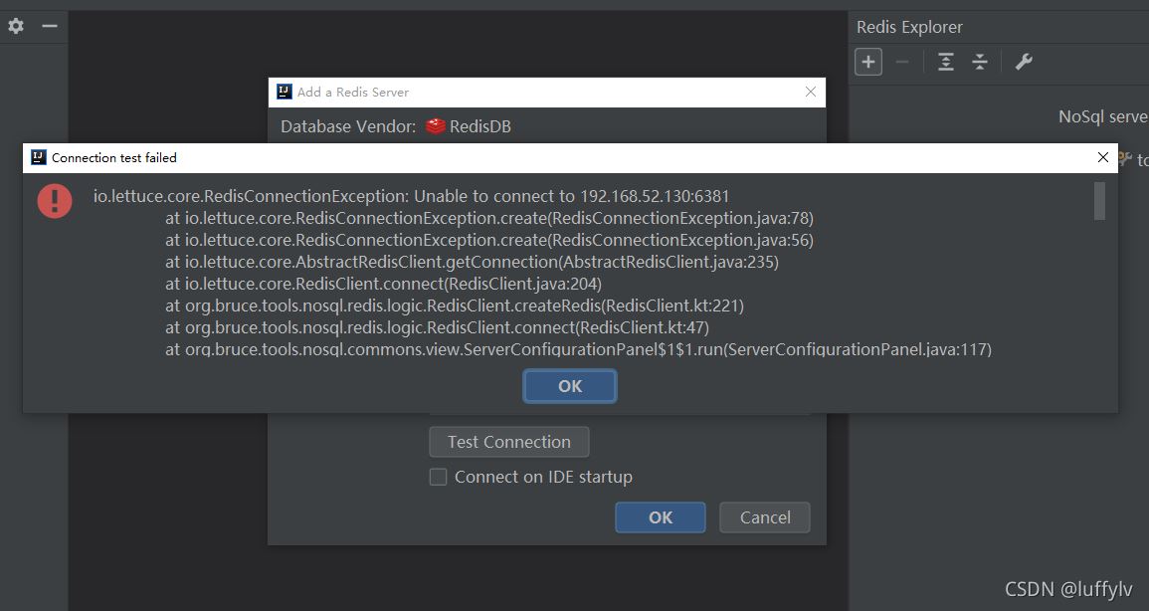
Task: Open the wrench settings in Redis Explorer
Action: 1024,62
